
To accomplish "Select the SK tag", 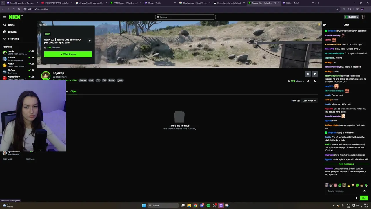I will pyautogui.click(x=104, y=80).
